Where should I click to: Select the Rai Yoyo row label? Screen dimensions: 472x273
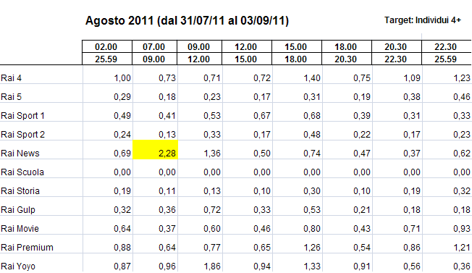pos(18,266)
